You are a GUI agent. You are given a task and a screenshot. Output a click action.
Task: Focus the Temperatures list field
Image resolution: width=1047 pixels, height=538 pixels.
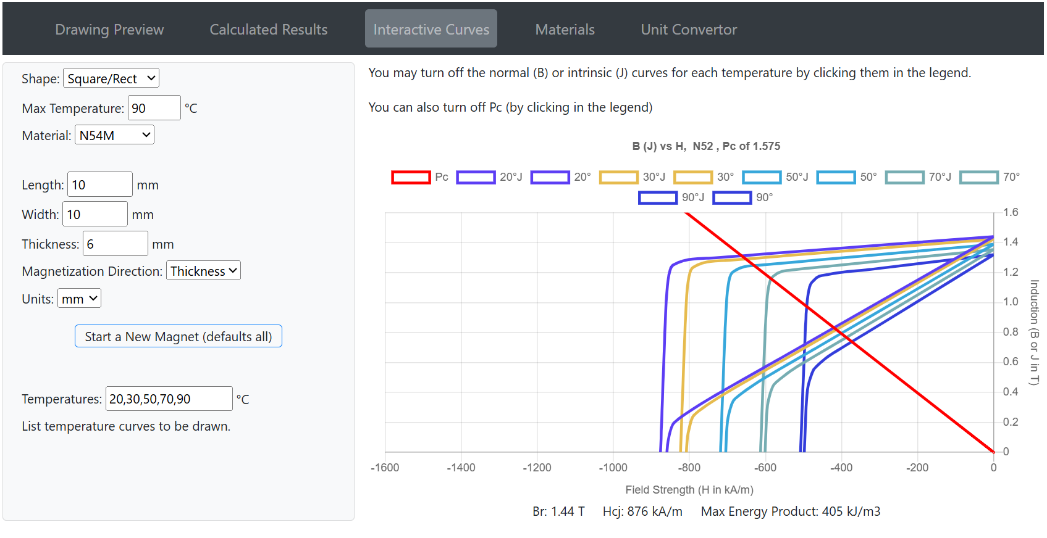point(169,399)
